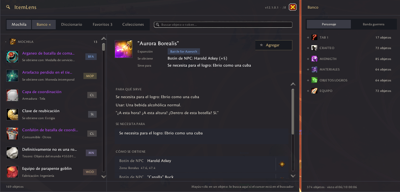
Task: Click the Definitivamente no es una roca icon
Action: tap(12, 153)
